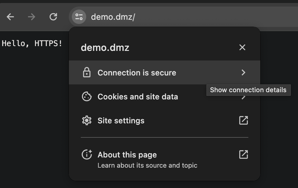Click the demo.dmz/ address bar URL
298x188 pixels.
[x=113, y=17]
